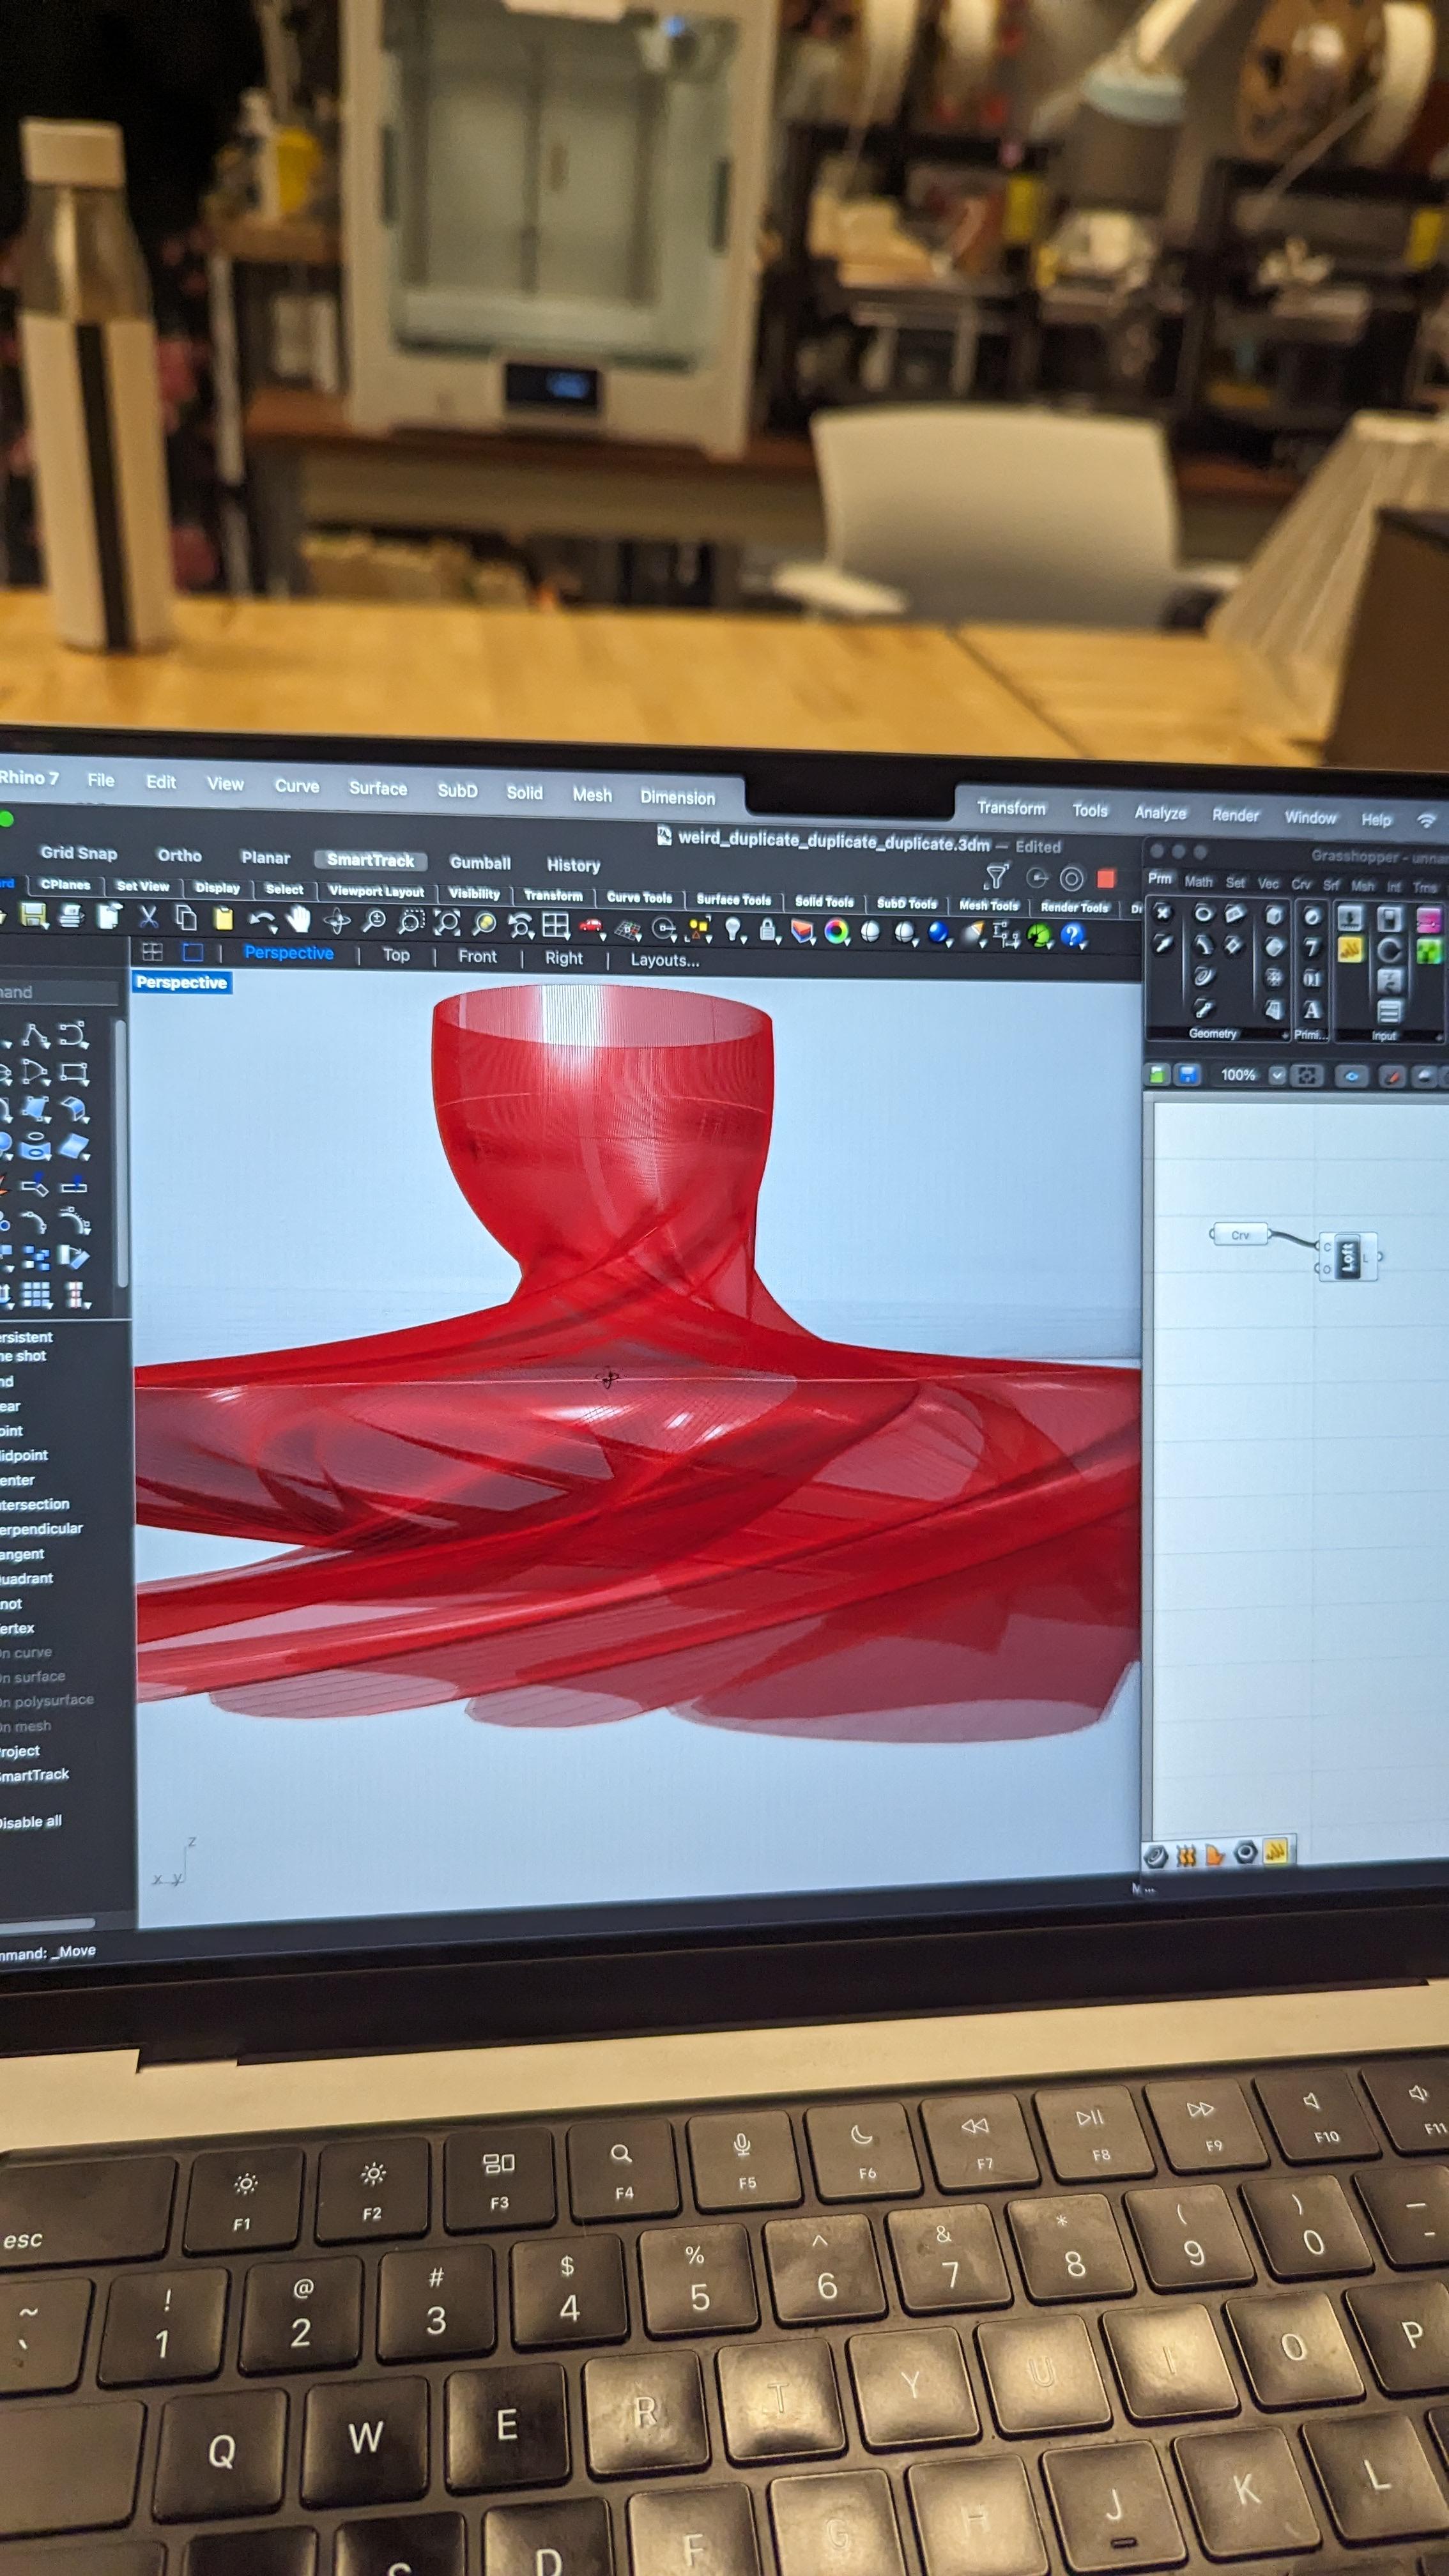
Task: Select the Loft component on Grasshopper canvas
Action: tap(1348, 1257)
